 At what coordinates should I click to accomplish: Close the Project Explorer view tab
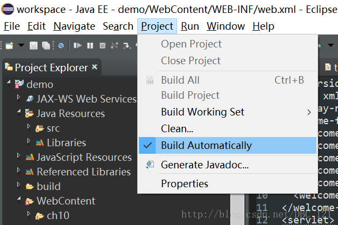coord(95,67)
